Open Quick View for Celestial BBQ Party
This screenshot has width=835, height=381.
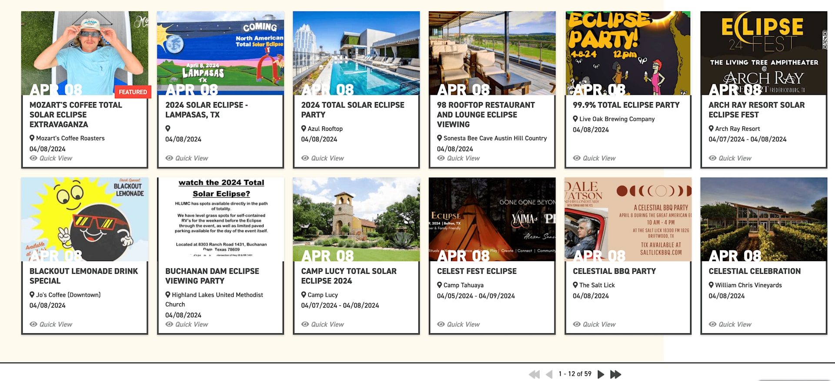[594, 324]
